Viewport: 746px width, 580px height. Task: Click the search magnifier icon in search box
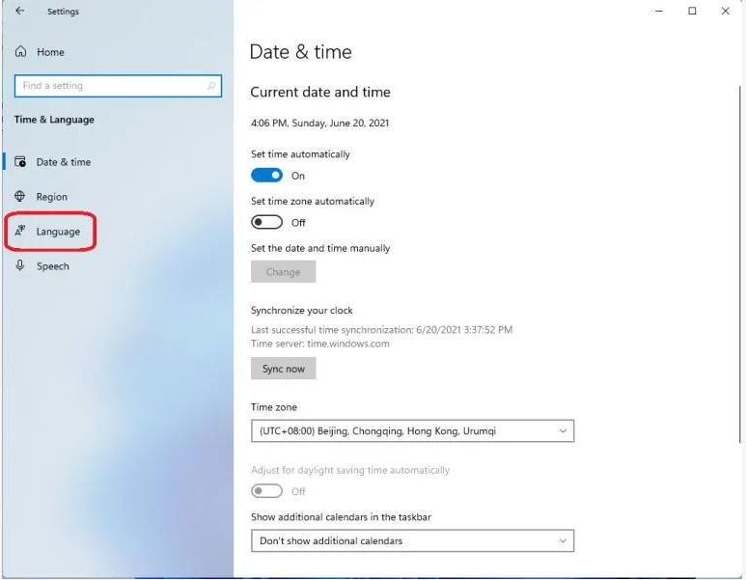click(211, 86)
